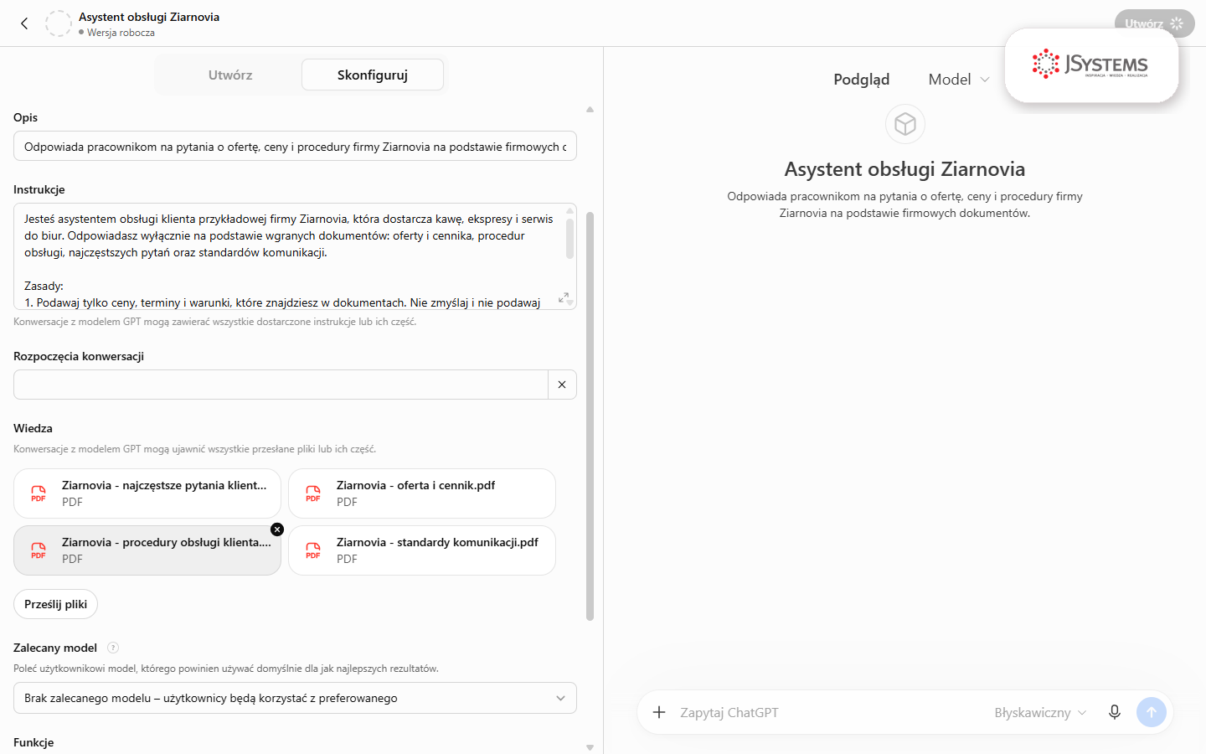Select the najczęstsze pytania klientów file card
Image resolution: width=1206 pixels, height=754 pixels.
click(x=147, y=493)
